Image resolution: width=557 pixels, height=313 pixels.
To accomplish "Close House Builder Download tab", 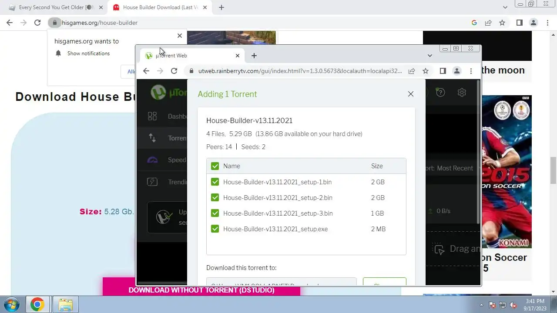I will point(205,7).
